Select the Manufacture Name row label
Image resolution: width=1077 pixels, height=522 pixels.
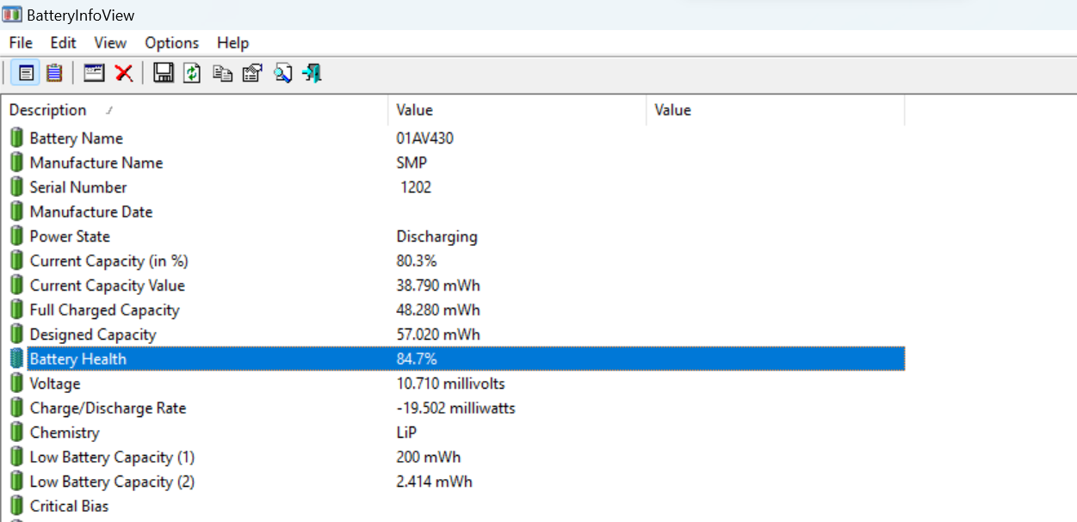point(96,163)
